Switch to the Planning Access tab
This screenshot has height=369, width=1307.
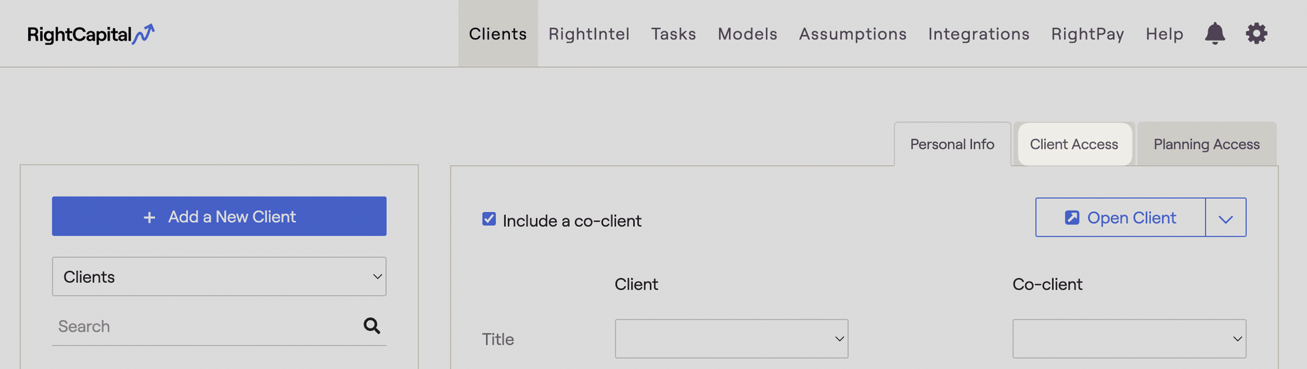pyautogui.click(x=1206, y=144)
